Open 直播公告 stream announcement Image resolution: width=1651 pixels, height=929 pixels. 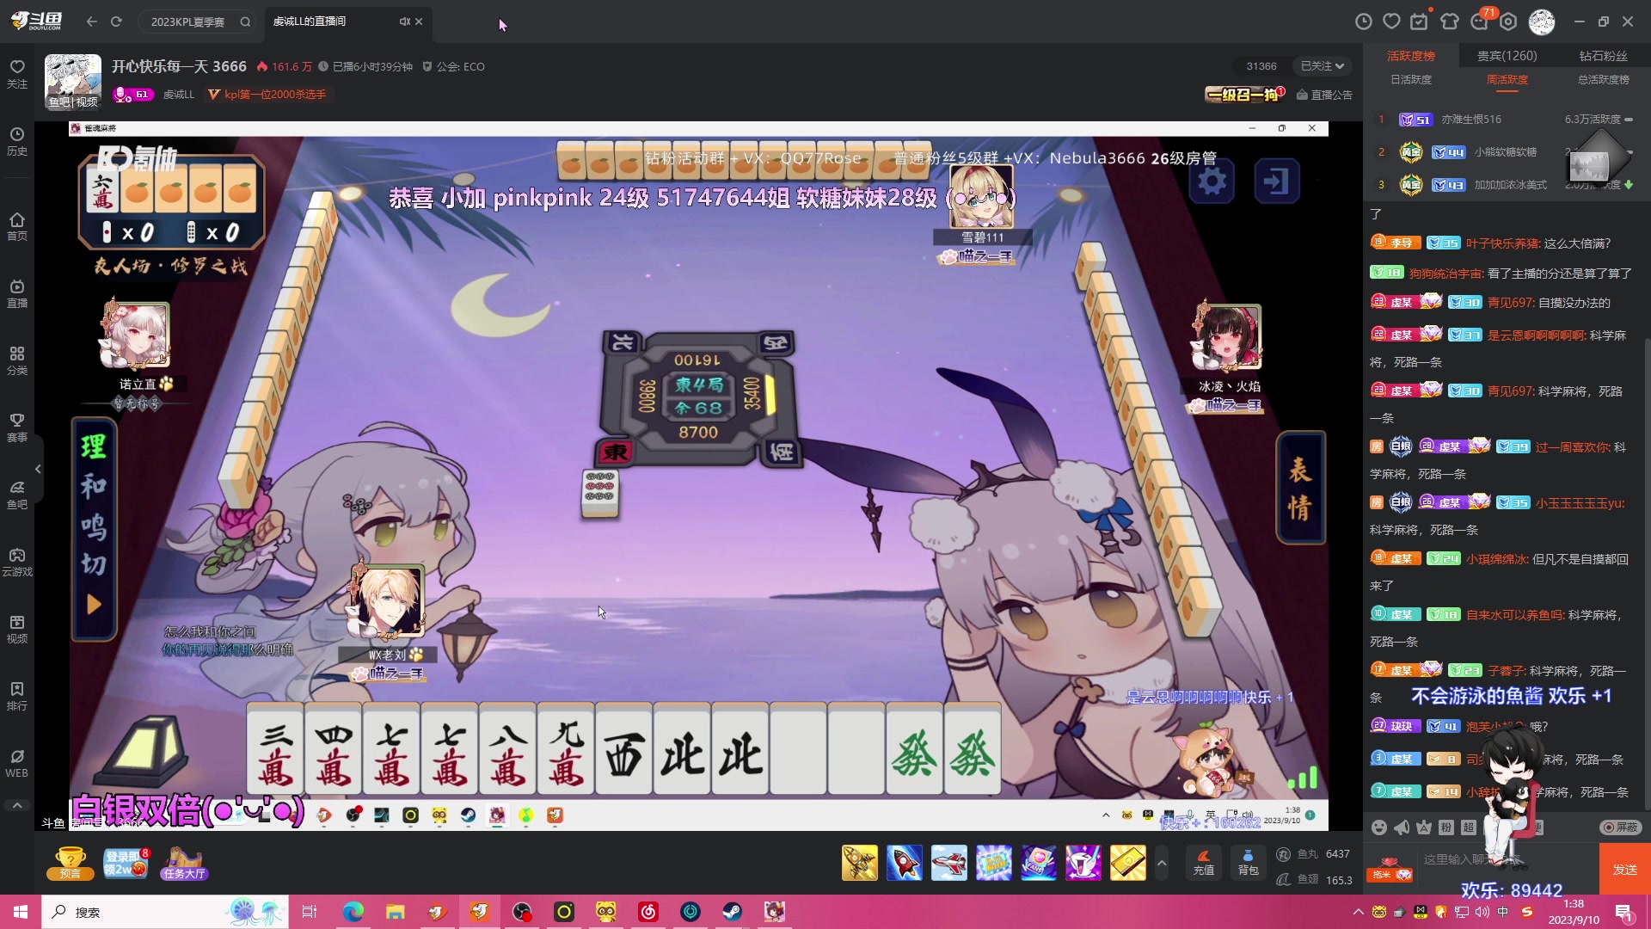pyautogui.click(x=1324, y=95)
